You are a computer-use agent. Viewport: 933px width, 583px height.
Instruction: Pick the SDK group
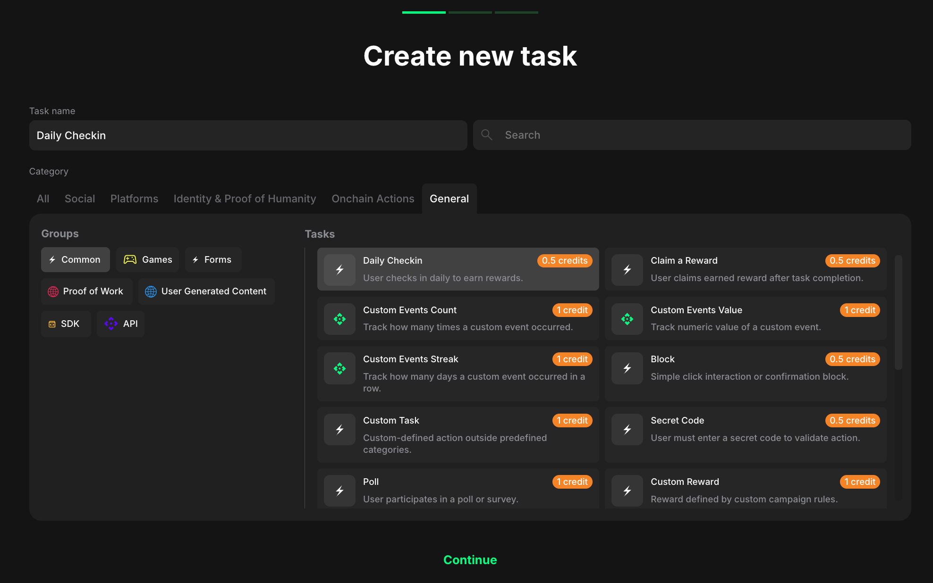[x=66, y=324]
